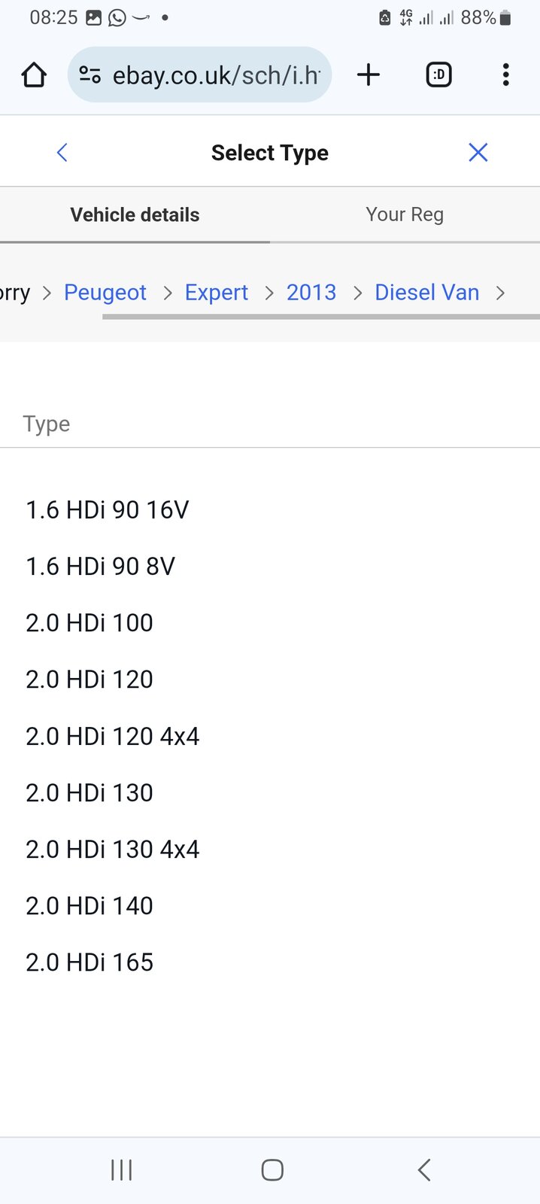Tap the site permissions icon in address bar
540x1204 pixels.
pos(89,74)
